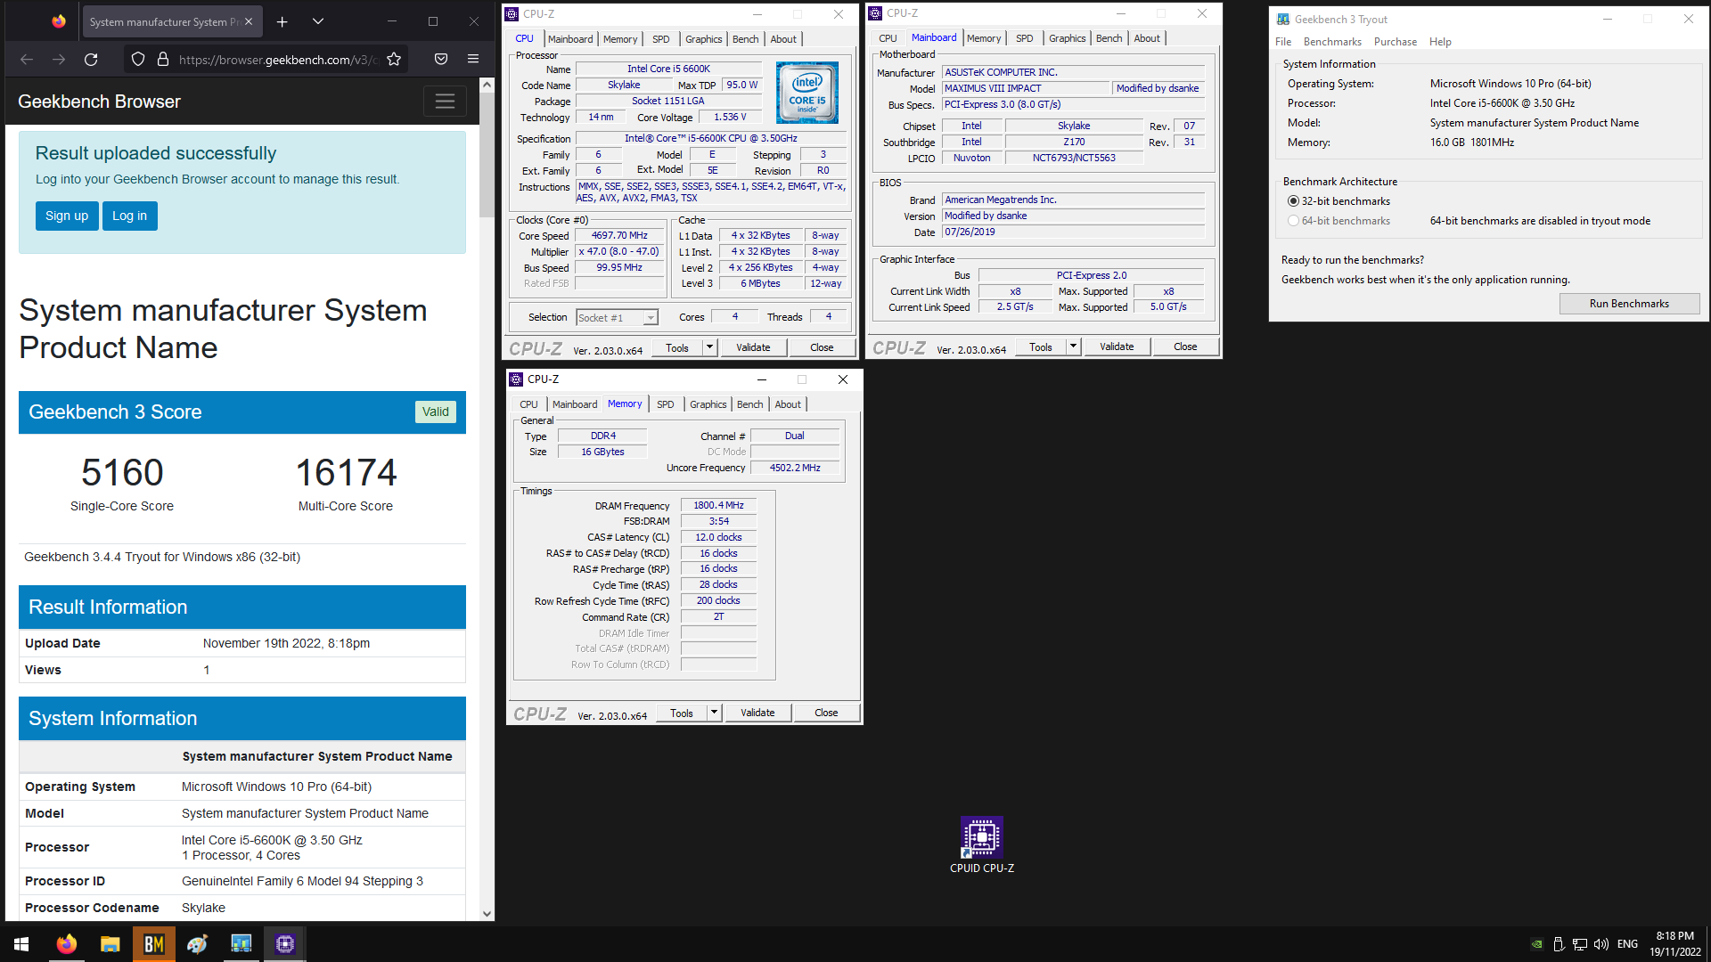Open the Windows Start menu
Viewport: 1711px width, 962px height.
tap(21, 944)
